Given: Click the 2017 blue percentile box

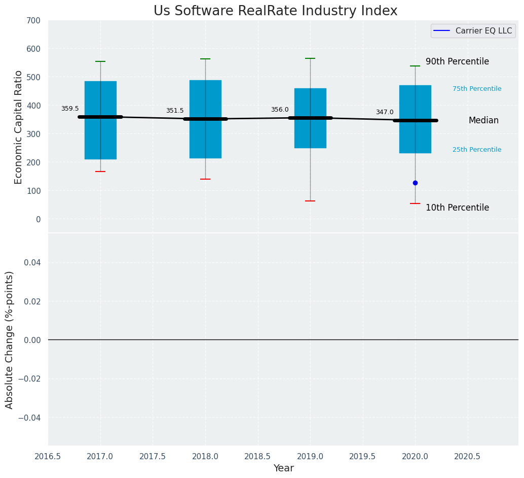Looking at the screenshot, I should tap(100, 120).
